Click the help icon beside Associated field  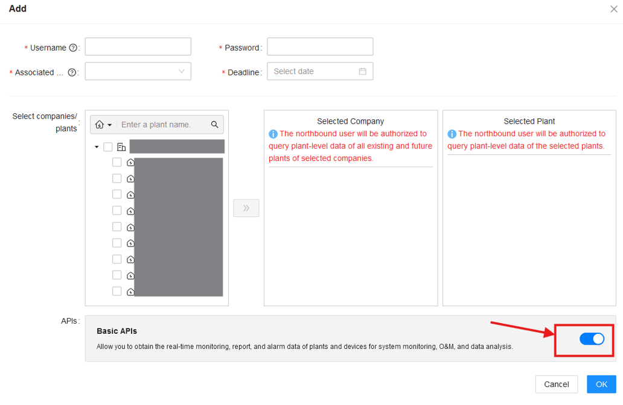(x=72, y=72)
